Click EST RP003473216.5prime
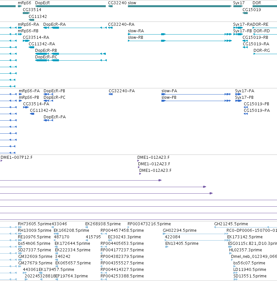The width and height of the screenshot is (277, 281). pyautogui.click(x=149, y=224)
